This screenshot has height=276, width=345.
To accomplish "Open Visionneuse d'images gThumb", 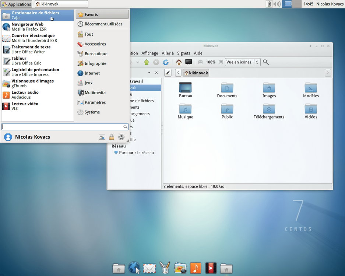I will coord(38,83).
